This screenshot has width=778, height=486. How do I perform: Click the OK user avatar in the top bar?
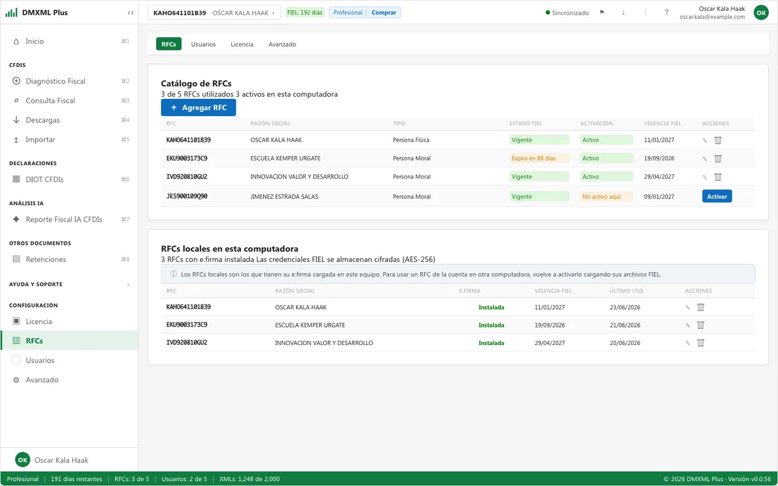pyautogui.click(x=761, y=12)
